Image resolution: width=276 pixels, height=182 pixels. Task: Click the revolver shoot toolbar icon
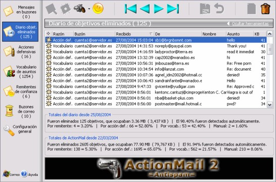click(x=79, y=9)
